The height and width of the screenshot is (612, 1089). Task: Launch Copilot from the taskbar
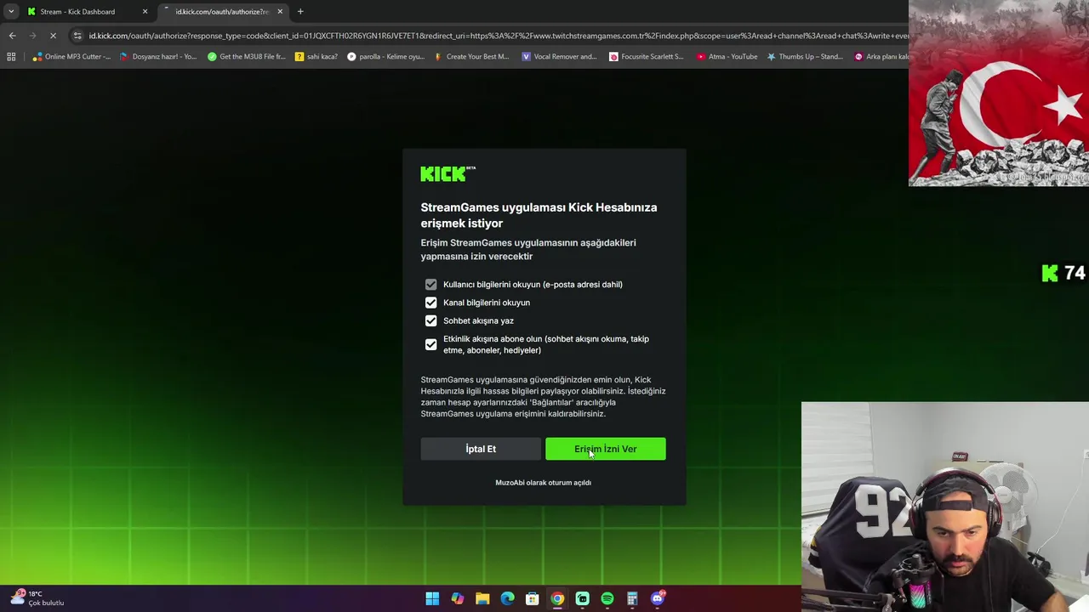pyautogui.click(x=458, y=599)
